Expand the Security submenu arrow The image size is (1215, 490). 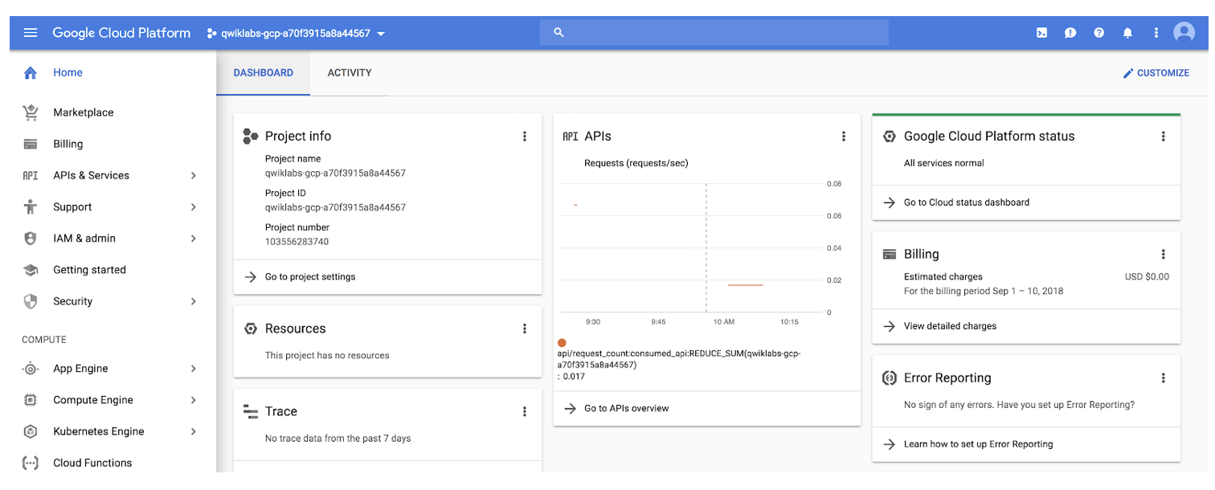click(194, 301)
